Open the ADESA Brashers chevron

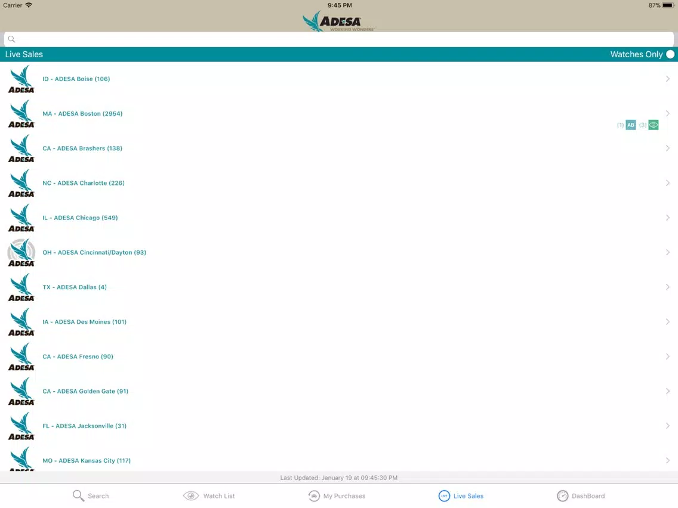pyautogui.click(x=668, y=148)
